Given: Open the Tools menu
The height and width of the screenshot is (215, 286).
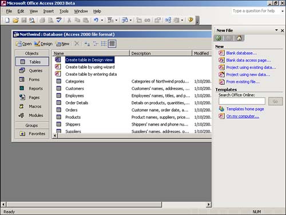Looking at the screenshot, I should point(64,11).
